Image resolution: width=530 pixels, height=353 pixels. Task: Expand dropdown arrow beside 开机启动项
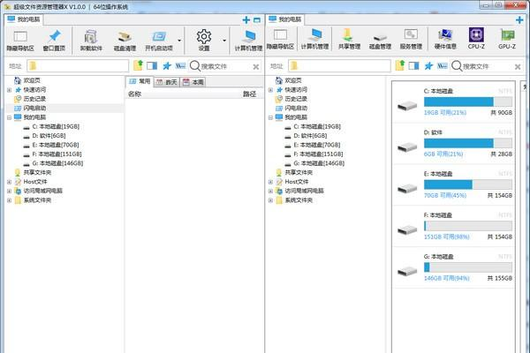[179, 41]
